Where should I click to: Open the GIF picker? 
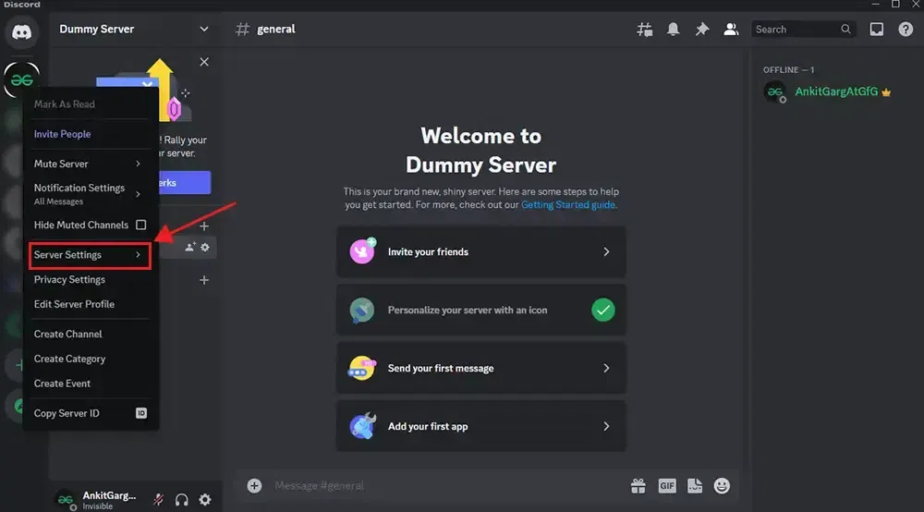(x=667, y=485)
